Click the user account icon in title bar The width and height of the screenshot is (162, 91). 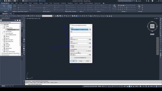click(x=136, y=1)
